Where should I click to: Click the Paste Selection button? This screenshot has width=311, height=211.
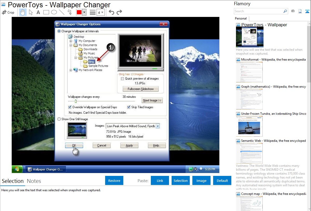pyautogui.click(x=181, y=181)
